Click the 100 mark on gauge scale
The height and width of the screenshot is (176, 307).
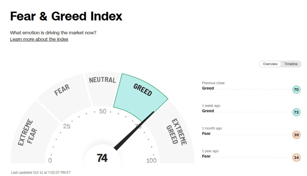pos(151,160)
